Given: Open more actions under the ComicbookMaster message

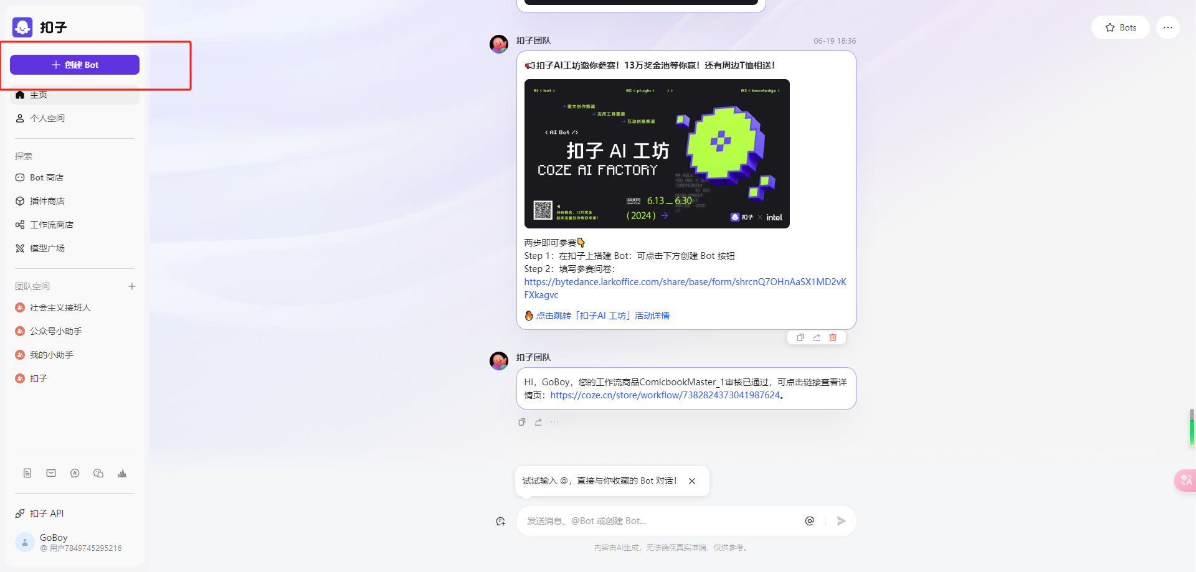Looking at the screenshot, I should tap(554, 422).
